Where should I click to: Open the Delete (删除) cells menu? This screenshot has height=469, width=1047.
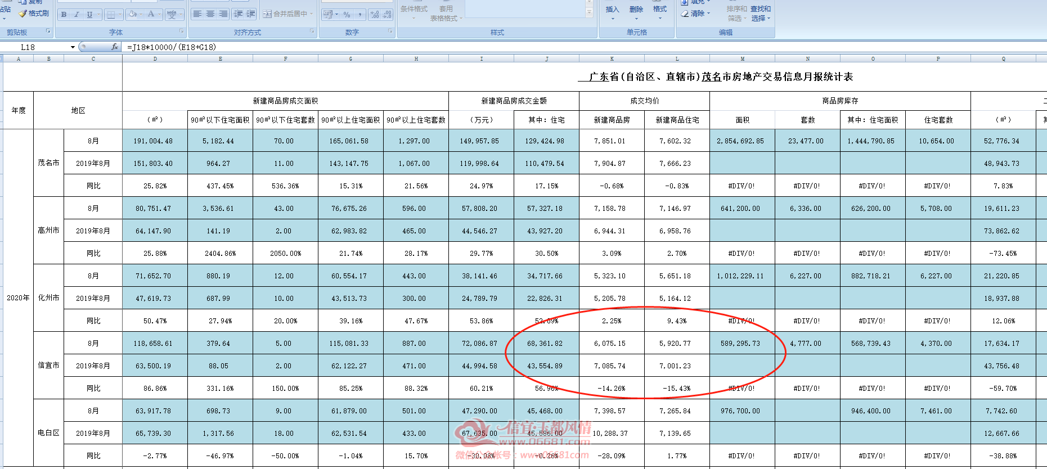point(636,13)
